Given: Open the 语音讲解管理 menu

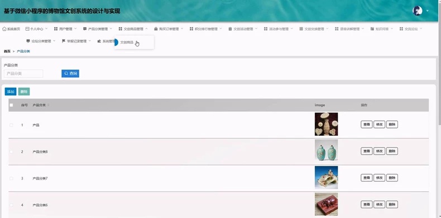Looking at the screenshot, I should tap(349, 29).
